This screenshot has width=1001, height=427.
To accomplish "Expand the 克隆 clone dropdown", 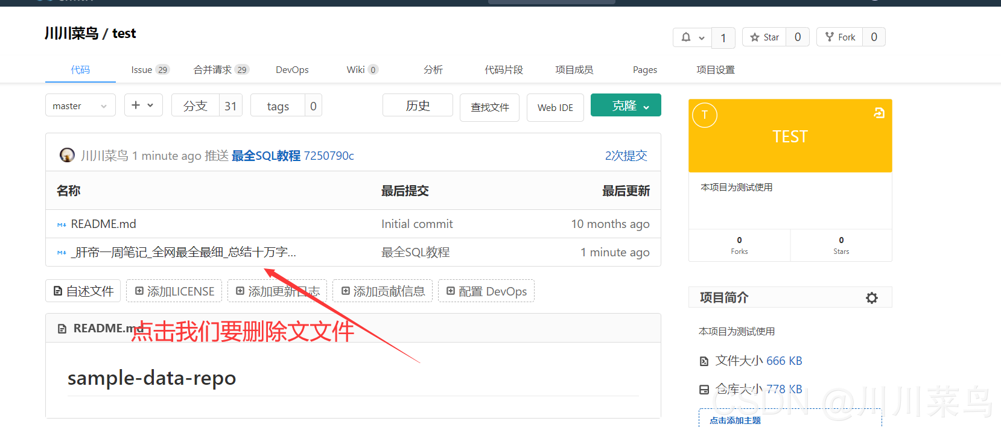I will [x=626, y=106].
